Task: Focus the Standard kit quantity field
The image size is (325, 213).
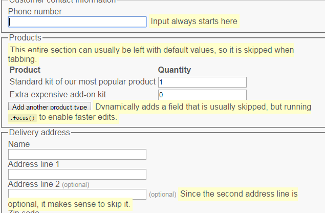Action: click(x=202, y=82)
